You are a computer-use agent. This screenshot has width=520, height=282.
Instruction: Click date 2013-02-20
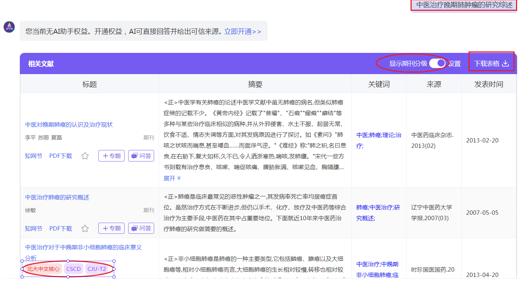pyautogui.click(x=482, y=140)
